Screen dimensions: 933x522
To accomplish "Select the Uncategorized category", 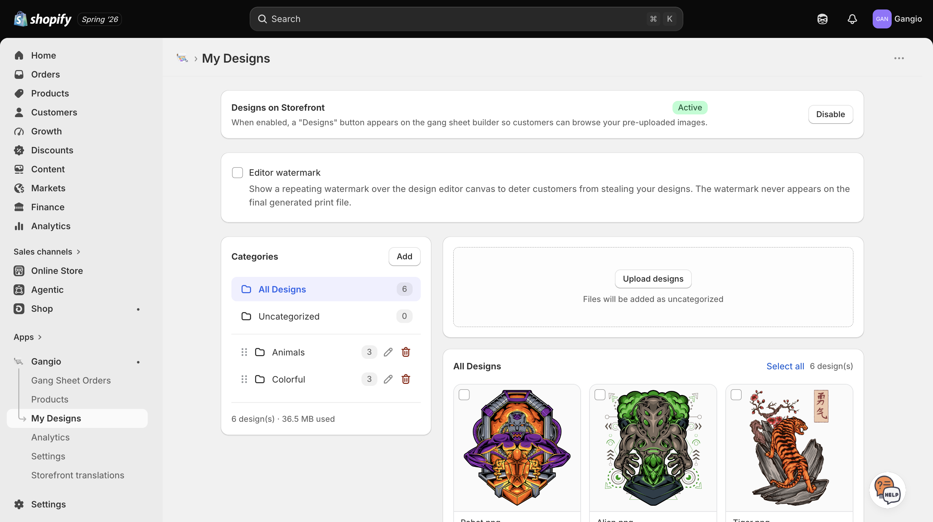I will pyautogui.click(x=326, y=316).
